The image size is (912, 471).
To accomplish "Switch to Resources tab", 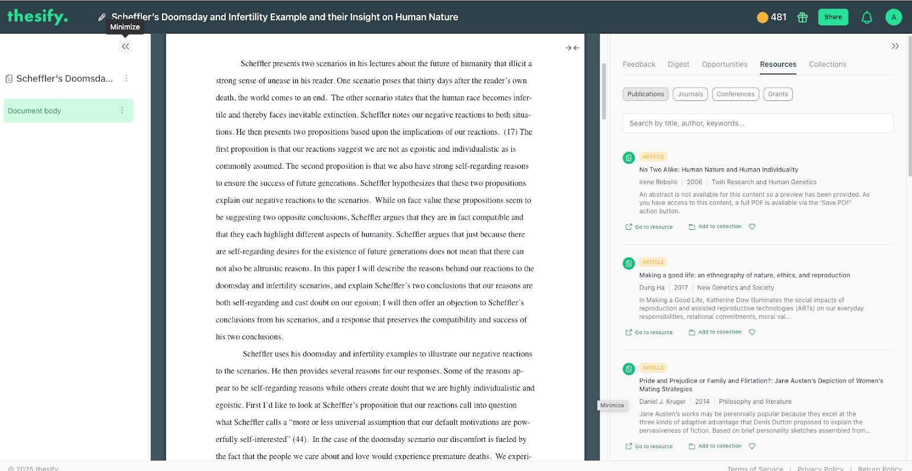I will (778, 64).
